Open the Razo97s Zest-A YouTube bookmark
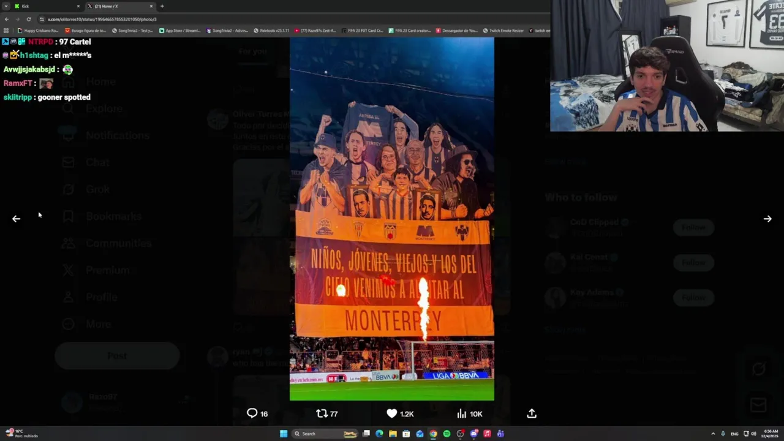The image size is (784, 441). (x=315, y=31)
